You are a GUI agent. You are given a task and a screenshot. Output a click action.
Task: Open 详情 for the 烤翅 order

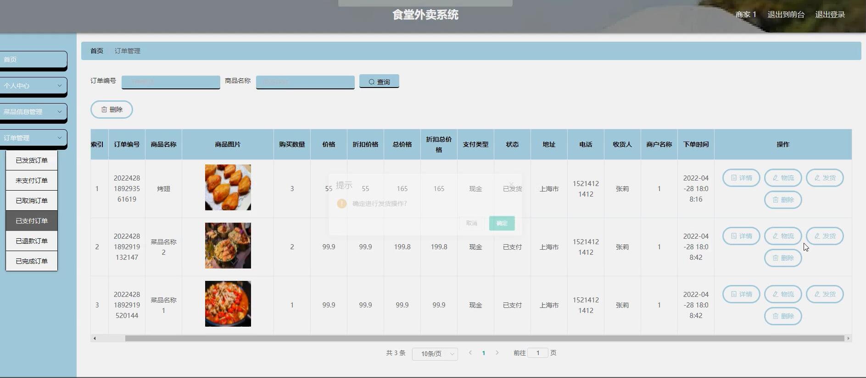[741, 178]
